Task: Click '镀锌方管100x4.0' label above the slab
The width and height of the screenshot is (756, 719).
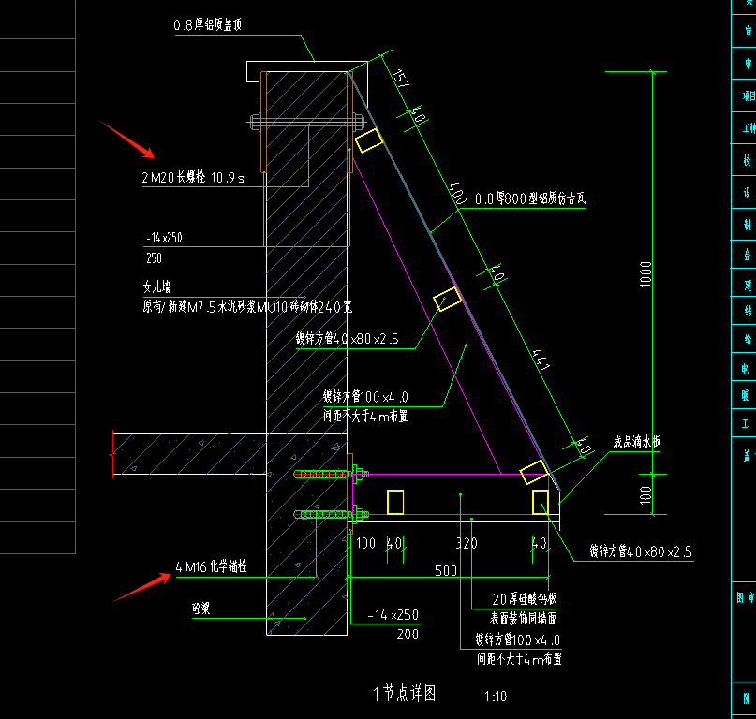Action: 365,397
